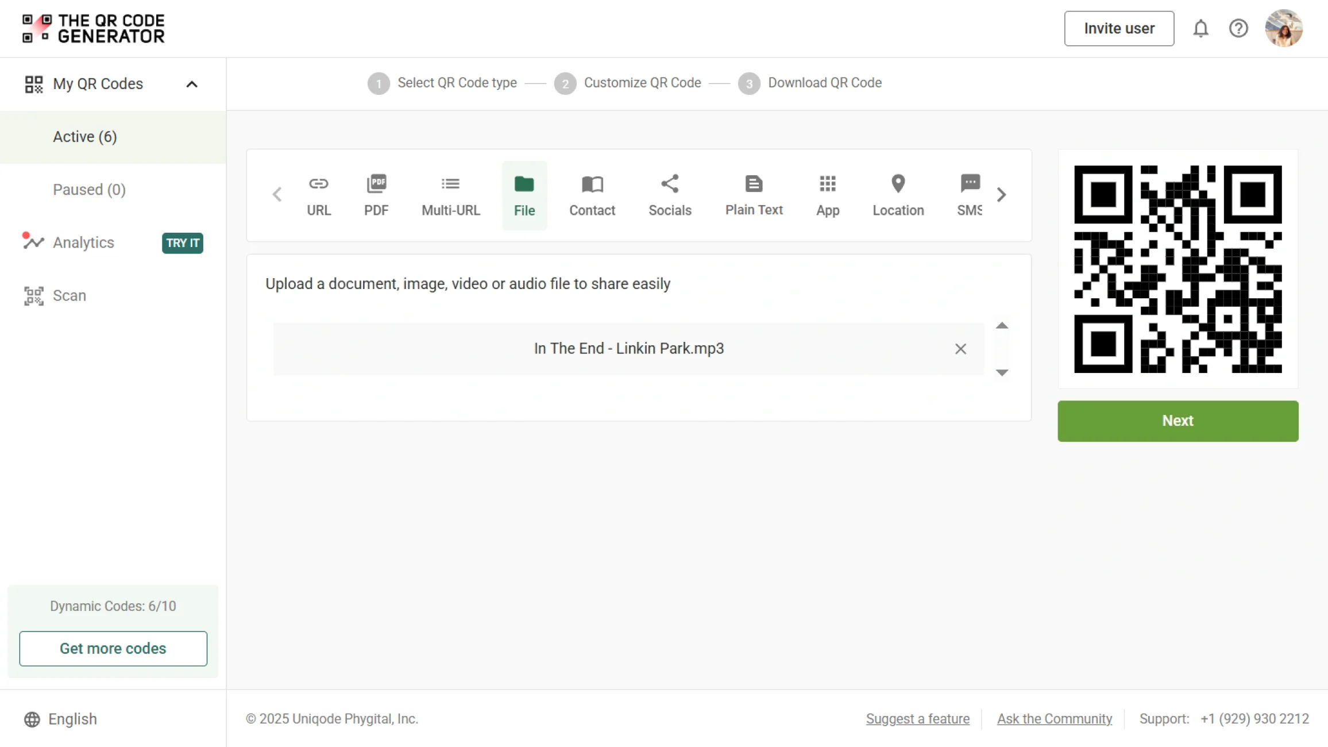Screen dimensions: 1328x747
Task: Click the Get more codes button
Action: tap(113, 648)
